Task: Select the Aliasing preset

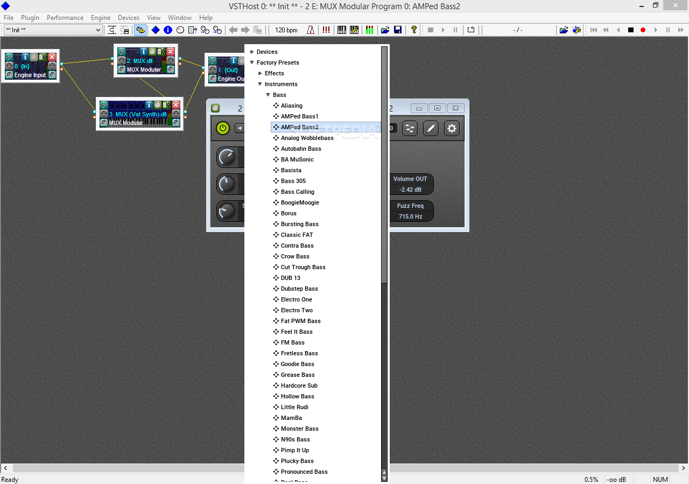Action: coord(292,106)
